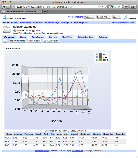Click the owner avatar icon beside david
The height and width of the screenshot is (158, 138).
(x=33, y=30)
